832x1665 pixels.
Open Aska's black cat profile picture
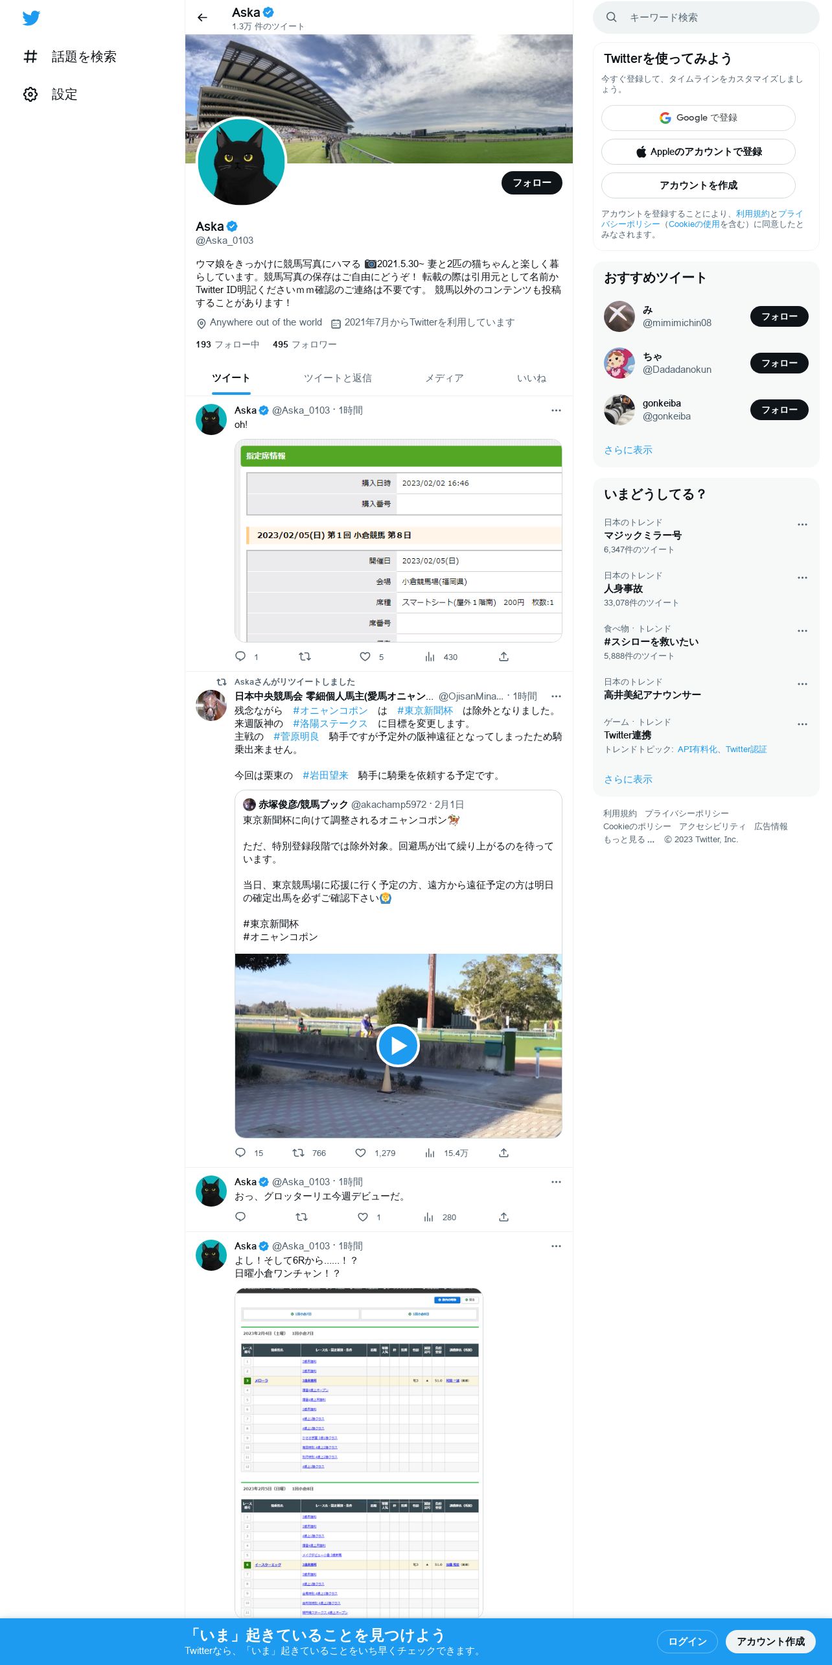coord(241,161)
